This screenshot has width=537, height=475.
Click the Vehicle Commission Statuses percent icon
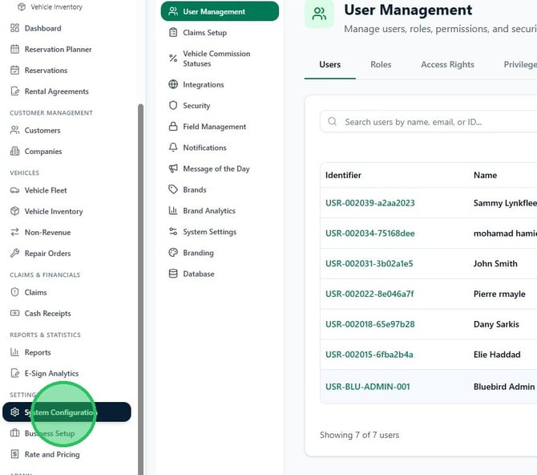173,59
